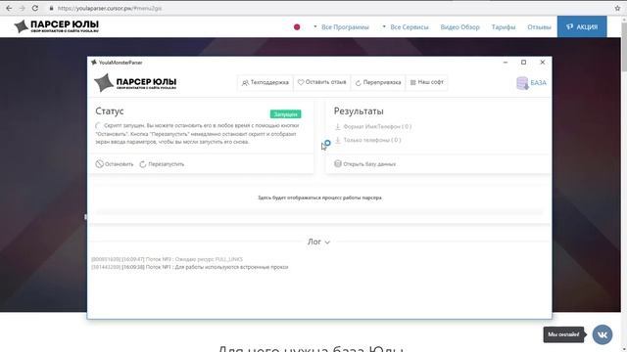Maximize the YoulaMonsterParser window
This screenshot has height=352, width=627.
click(523, 63)
